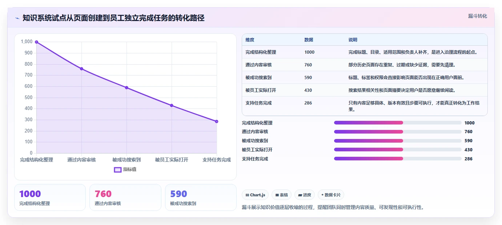Open the 590 被成功搜索到 stat card
Image resolution: width=502 pixels, height=225 pixels.
coord(201,197)
